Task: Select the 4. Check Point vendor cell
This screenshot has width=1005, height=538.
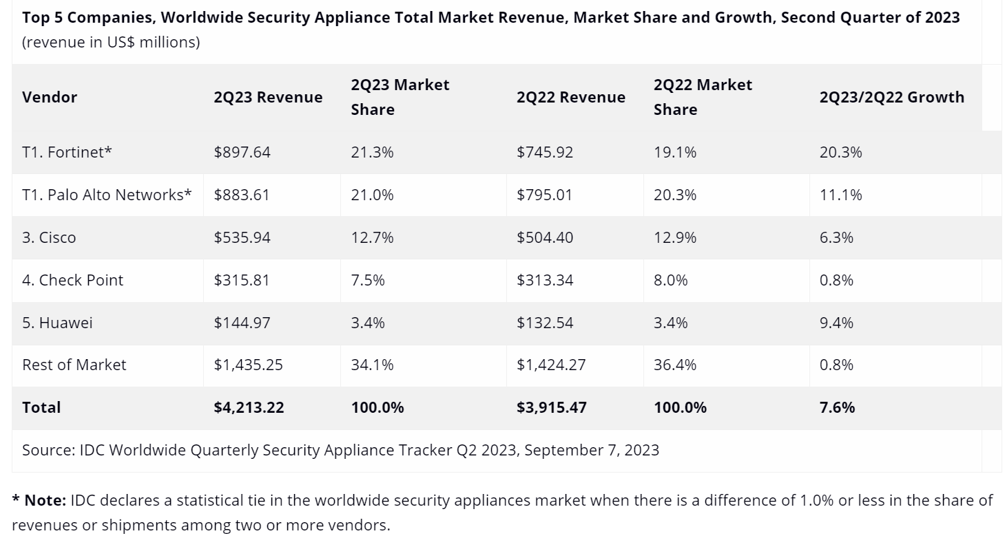Action: point(72,280)
